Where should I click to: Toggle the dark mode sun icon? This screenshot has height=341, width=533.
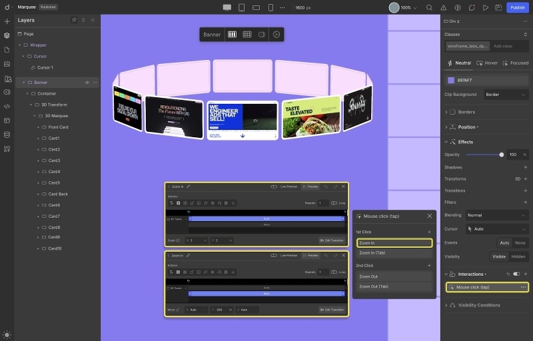click(7, 334)
